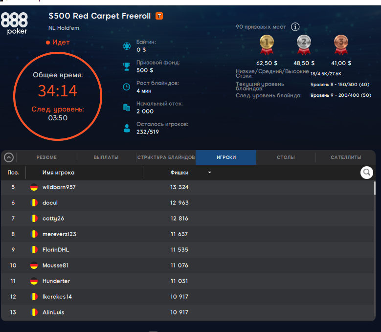The image size is (381, 332).
Task: Click the 18/4.5K/27.6K stacks value
Action: tap(326, 74)
